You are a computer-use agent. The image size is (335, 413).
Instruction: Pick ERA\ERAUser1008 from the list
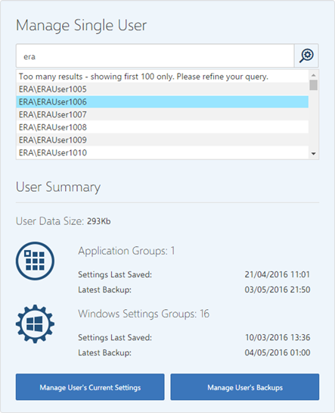tap(163, 127)
